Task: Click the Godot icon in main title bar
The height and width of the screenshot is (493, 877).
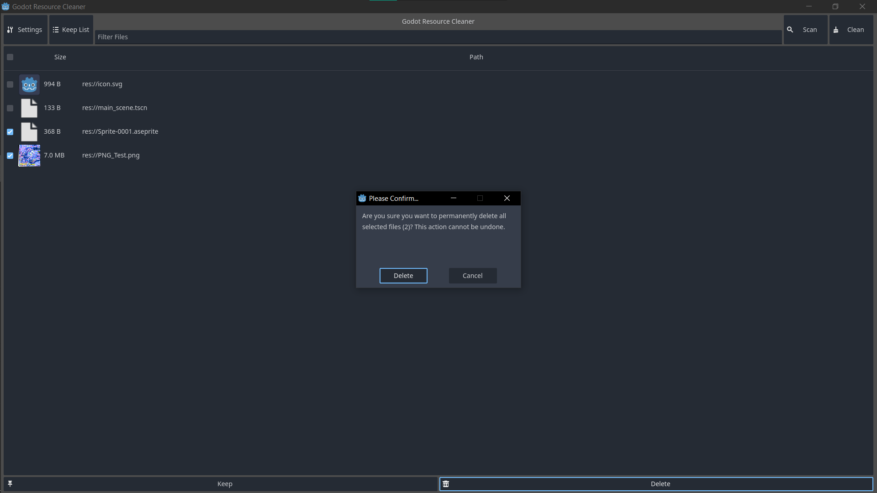Action: (x=5, y=6)
